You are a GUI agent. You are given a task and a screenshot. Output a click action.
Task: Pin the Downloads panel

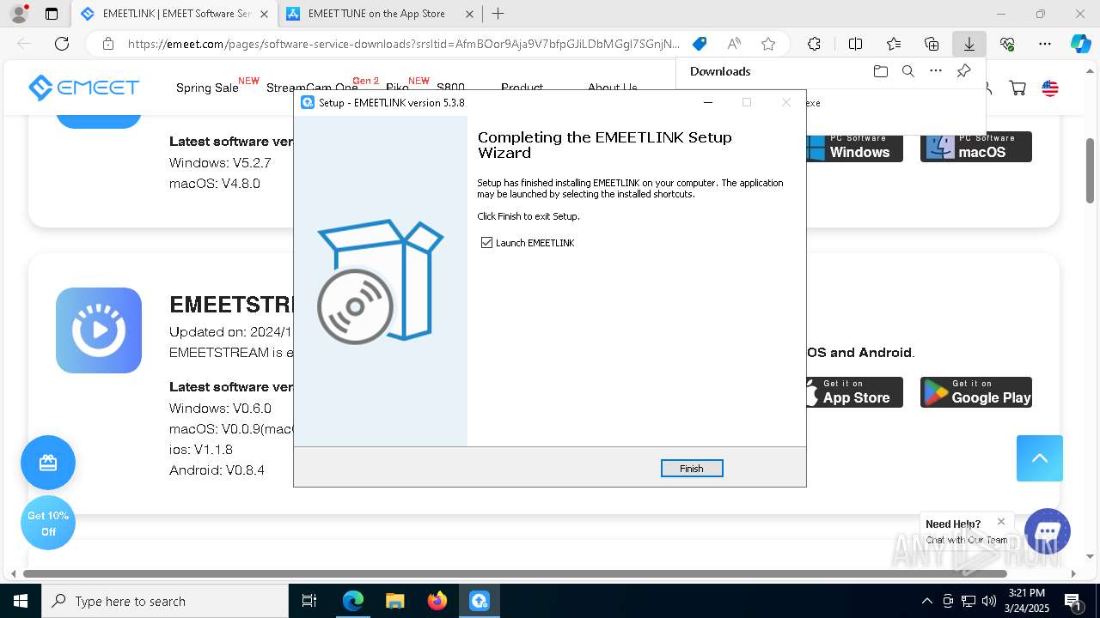click(964, 71)
